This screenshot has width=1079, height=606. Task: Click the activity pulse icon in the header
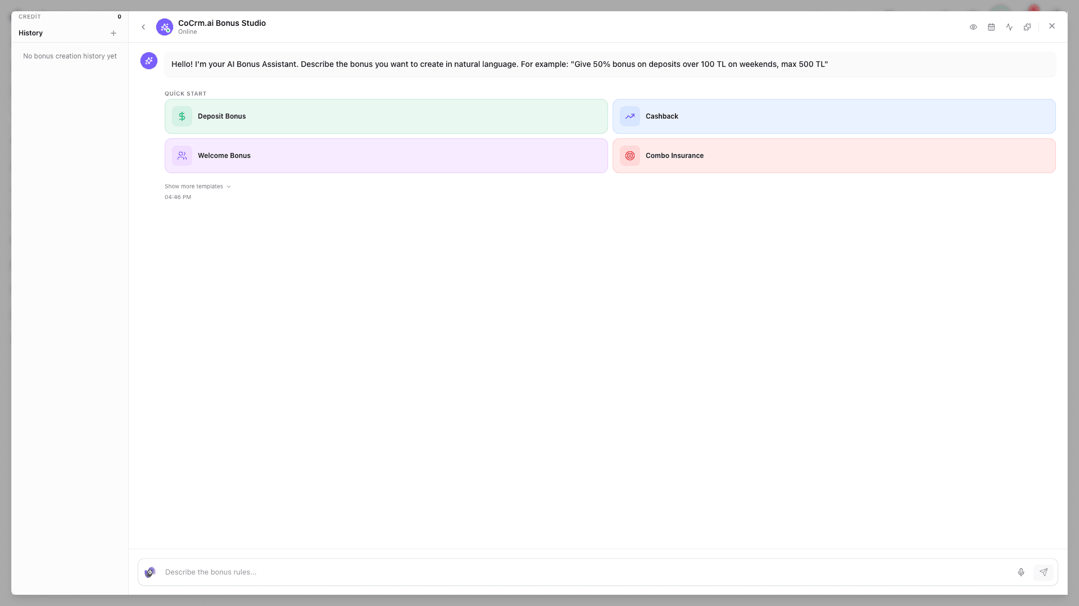(x=1009, y=26)
